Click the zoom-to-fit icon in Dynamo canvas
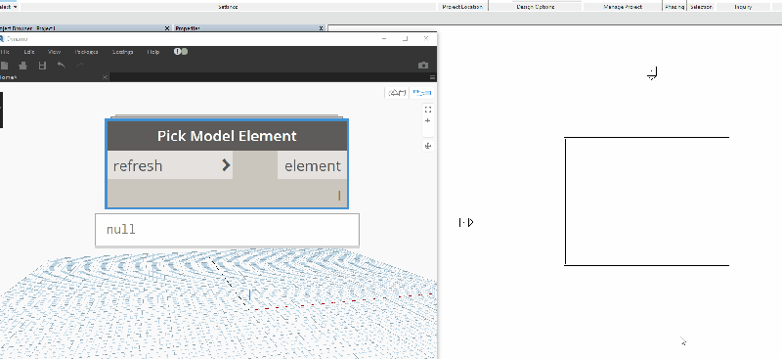This screenshot has height=359, width=782. [x=427, y=110]
